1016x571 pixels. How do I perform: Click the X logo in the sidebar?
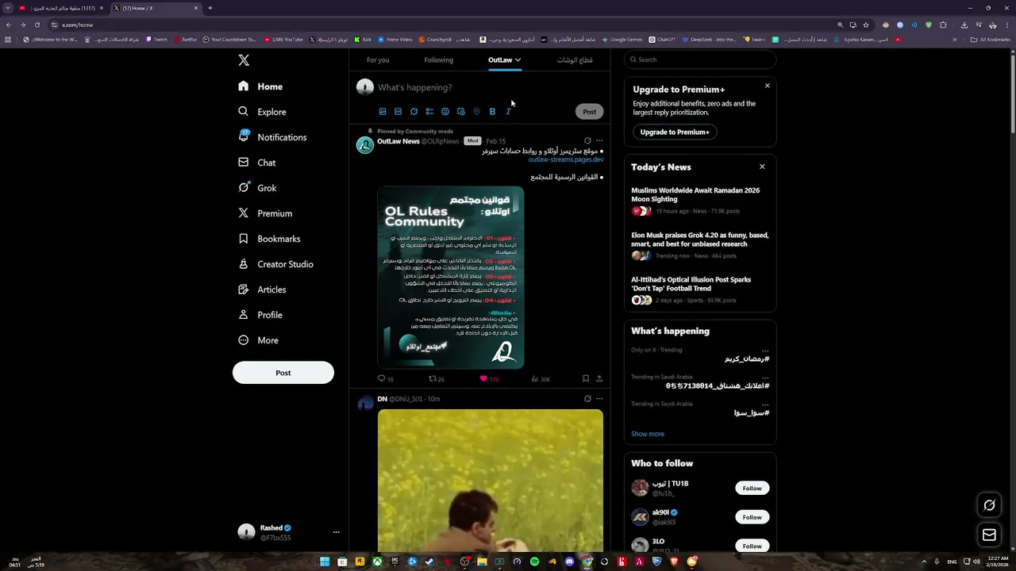(x=244, y=60)
